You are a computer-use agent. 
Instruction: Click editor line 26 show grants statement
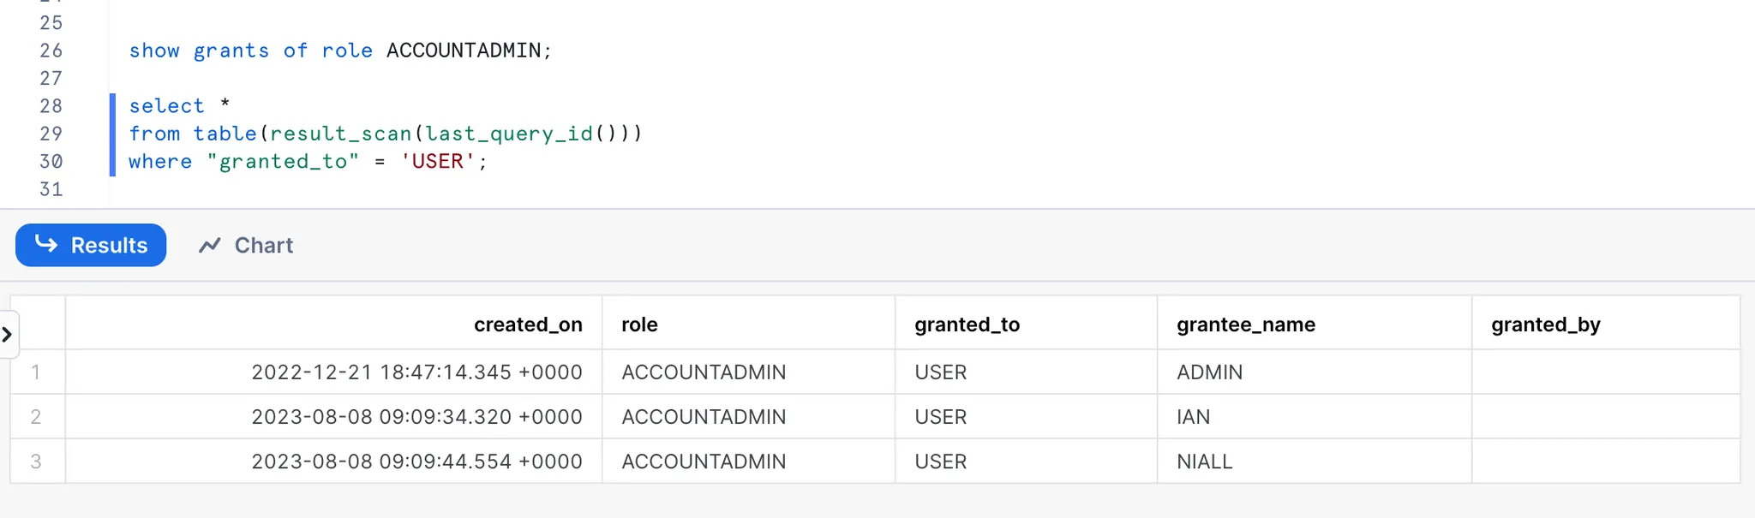[340, 51]
